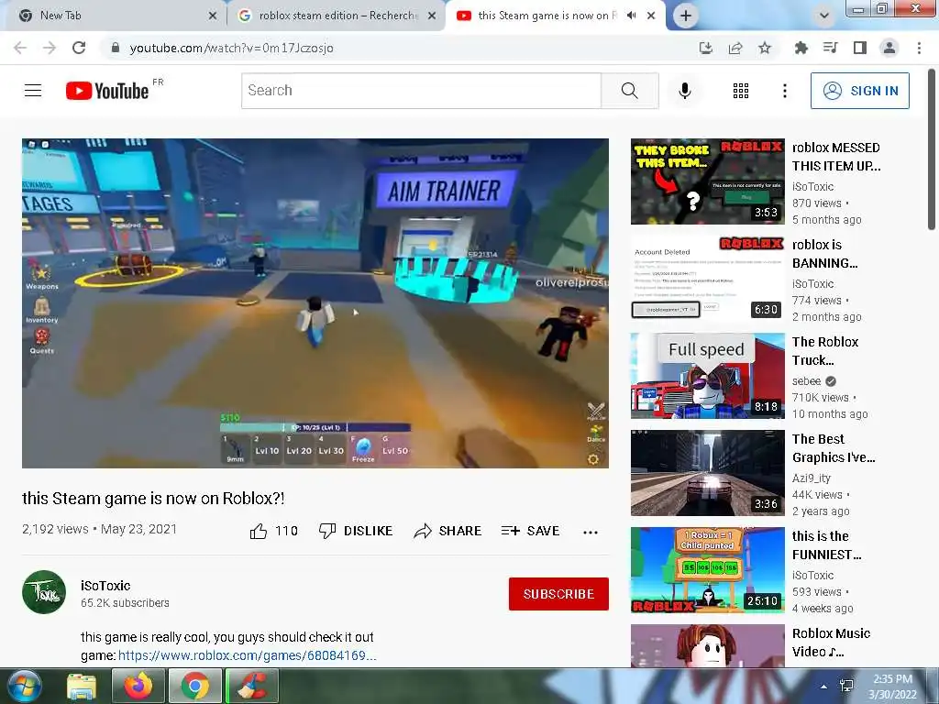939x704 pixels.
Task: Search with your voice microphone
Action: click(684, 91)
